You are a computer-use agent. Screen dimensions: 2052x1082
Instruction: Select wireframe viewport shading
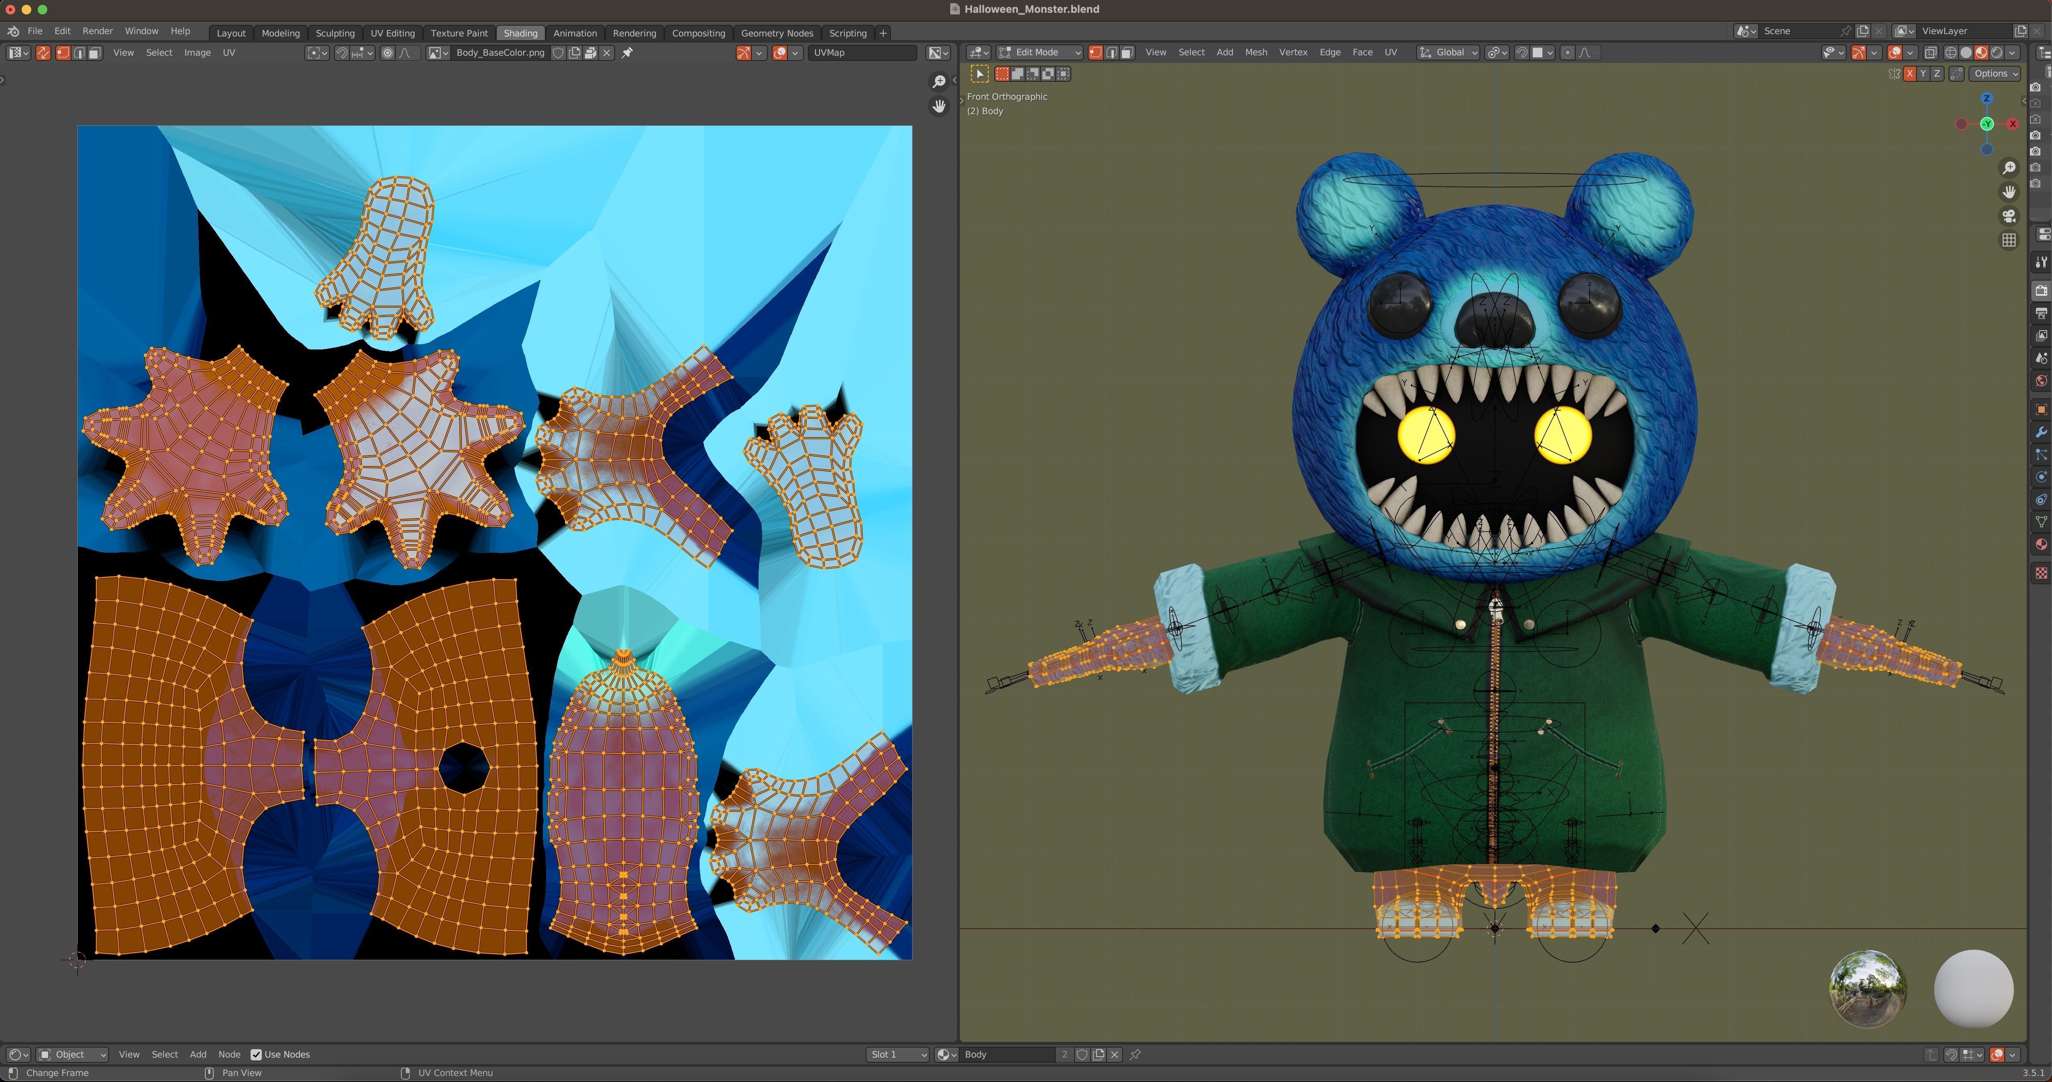coord(1951,52)
